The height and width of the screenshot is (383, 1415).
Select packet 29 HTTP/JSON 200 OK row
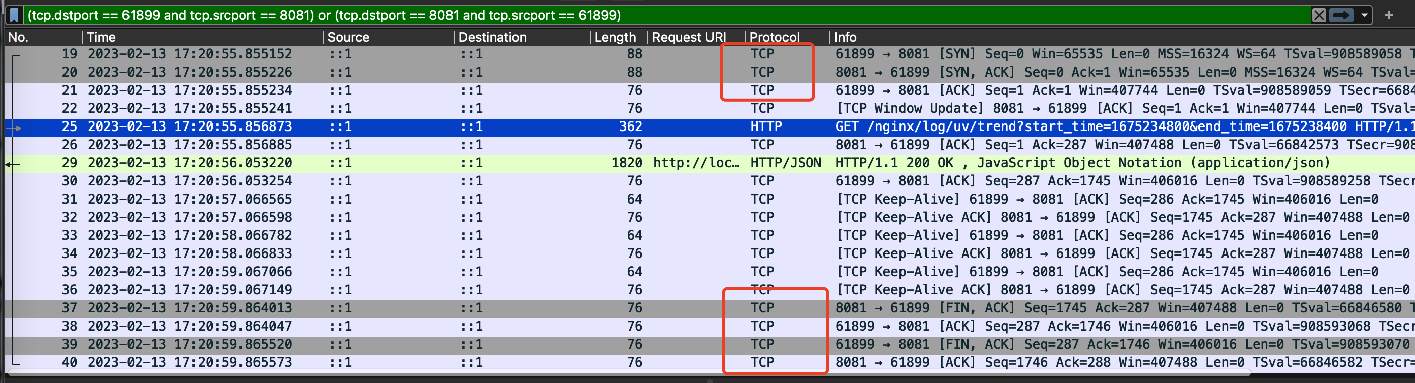(710, 163)
